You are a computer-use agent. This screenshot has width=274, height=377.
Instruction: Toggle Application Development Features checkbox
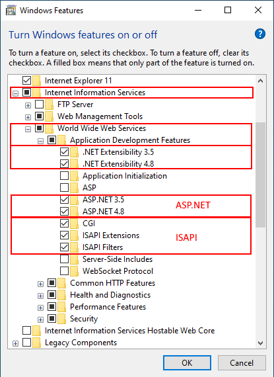[x=51, y=140]
